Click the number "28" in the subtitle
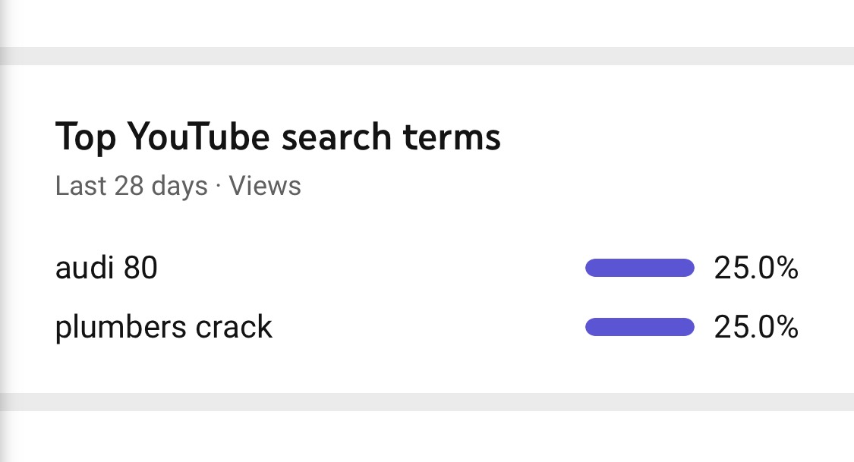Screen dimensions: 854x462 coord(128,186)
